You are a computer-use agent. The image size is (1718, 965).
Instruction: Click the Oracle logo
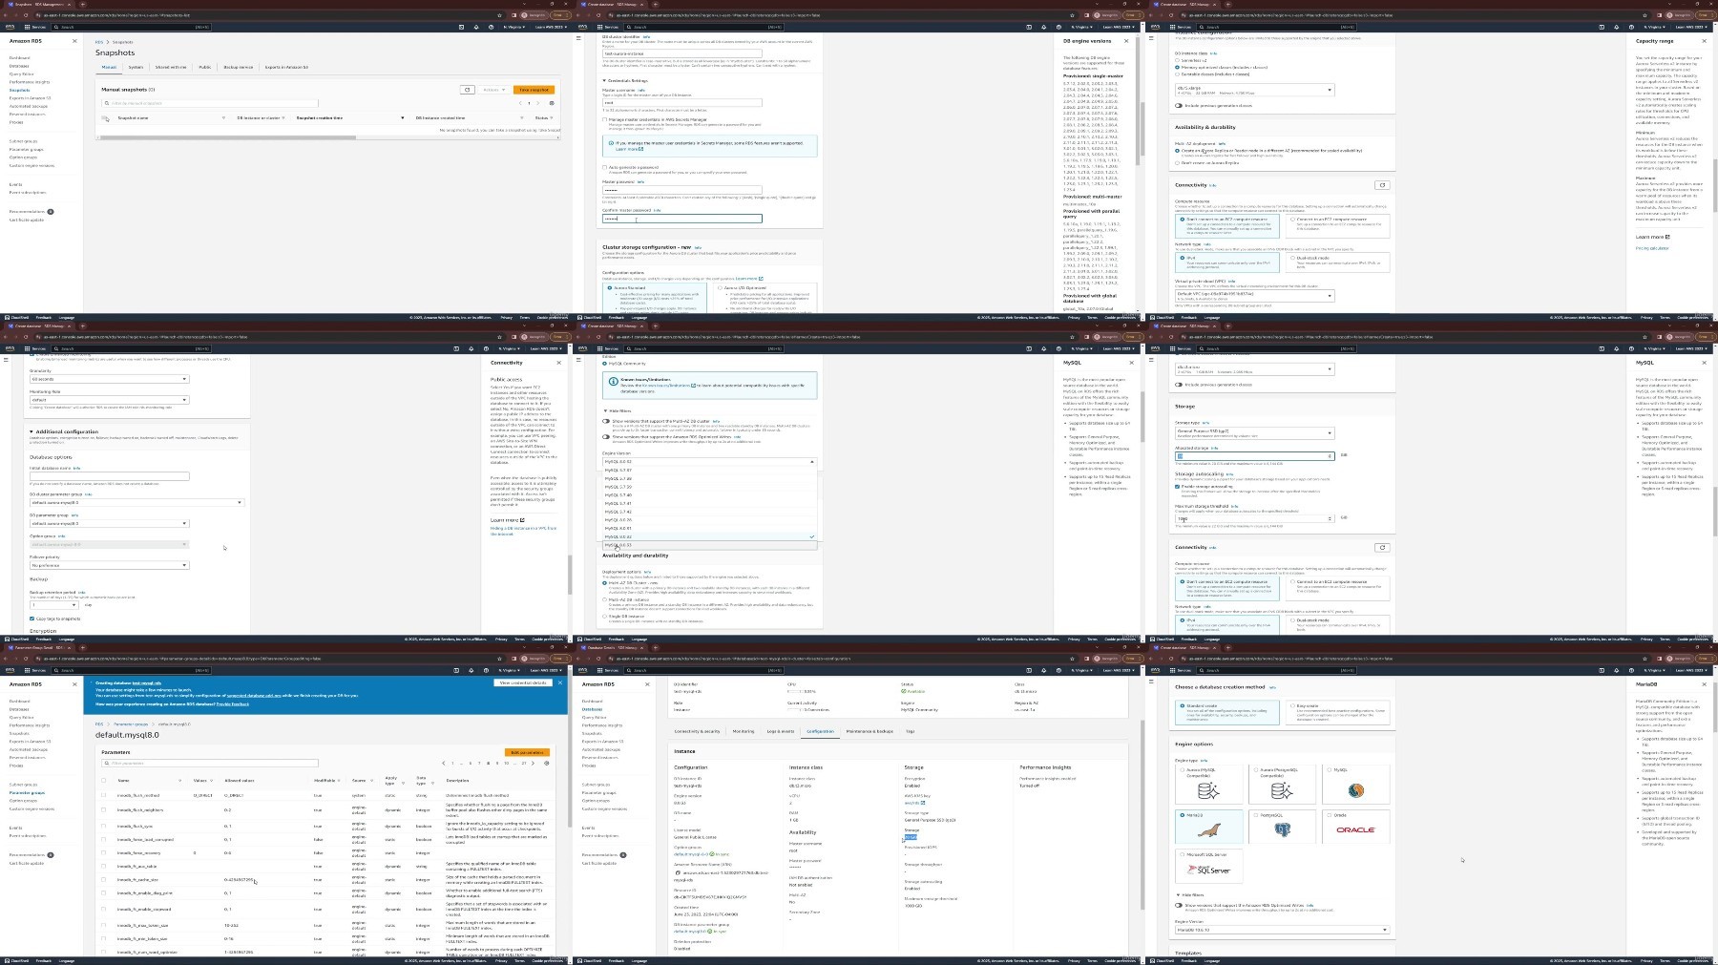pyautogui.click(x=1355, y=830)
